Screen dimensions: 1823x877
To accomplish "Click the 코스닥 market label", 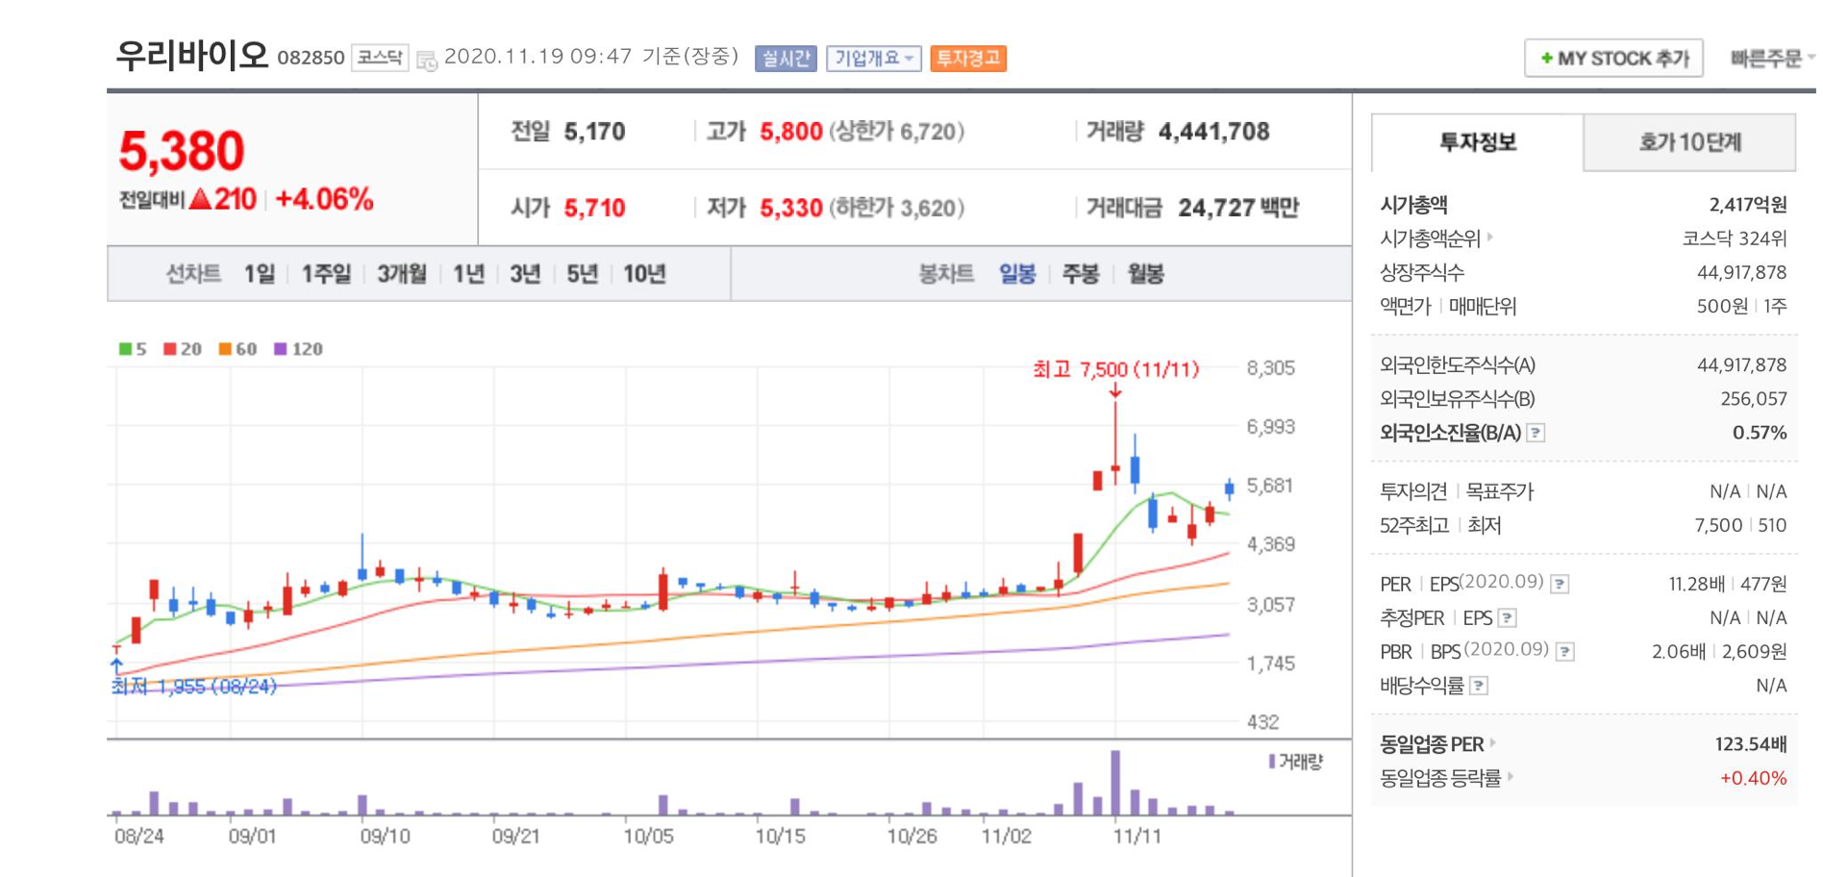I will pyautogui.click(x=380, y=58).
